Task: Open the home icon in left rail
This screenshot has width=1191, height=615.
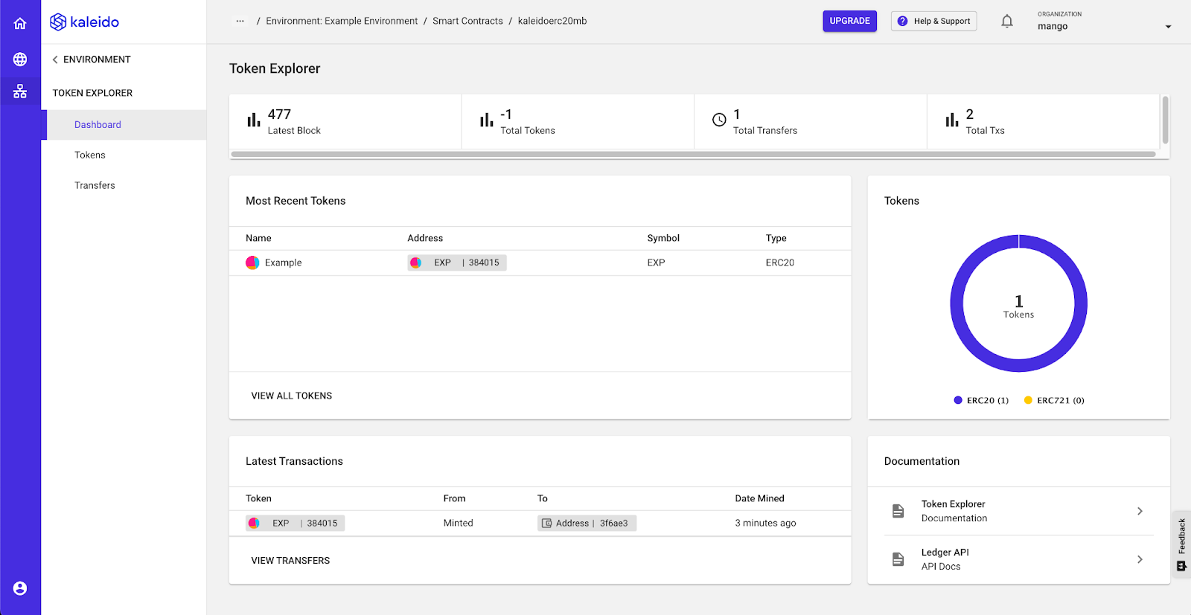Action: [20, 23]
